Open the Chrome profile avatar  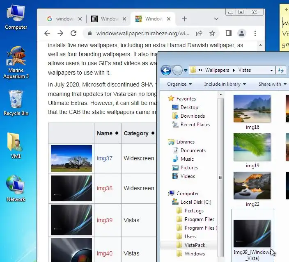click(242, 33)
